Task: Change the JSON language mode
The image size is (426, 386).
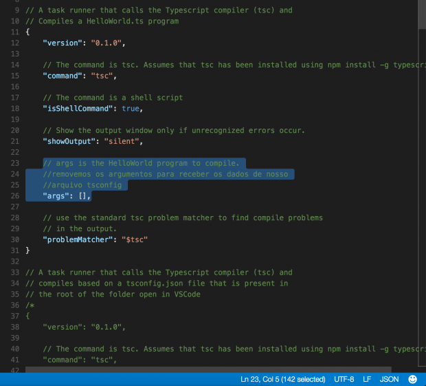Action: coord(389,379)
